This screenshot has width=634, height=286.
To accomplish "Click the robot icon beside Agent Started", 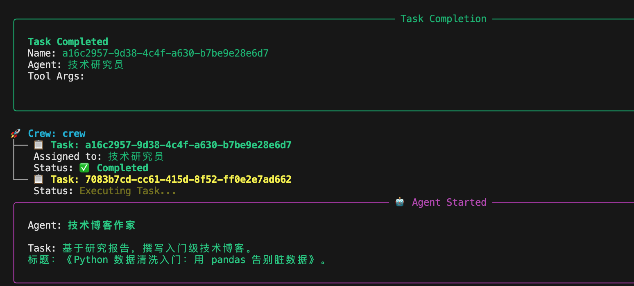I will pyautogui.click(x=400, y=202).
